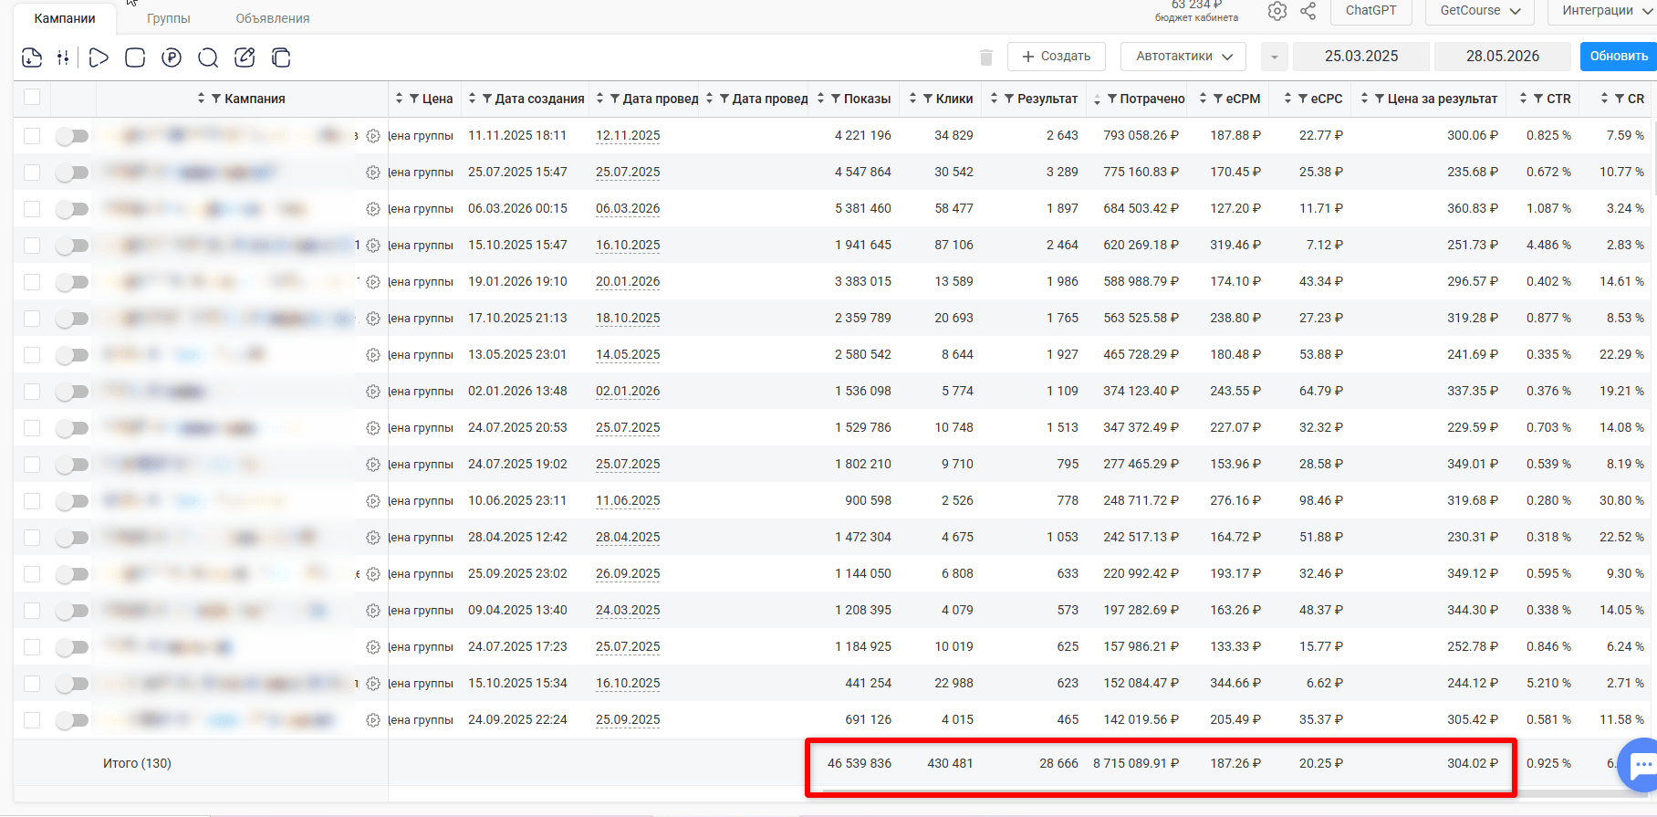Click the export file download icon
Screen dimensions: 1657x817
pos(32,58)
